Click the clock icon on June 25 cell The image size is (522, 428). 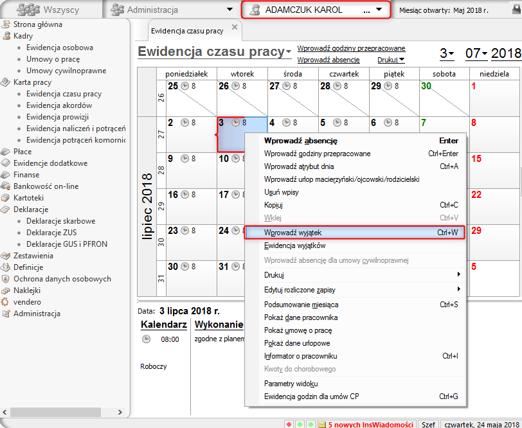click(184, 86)
